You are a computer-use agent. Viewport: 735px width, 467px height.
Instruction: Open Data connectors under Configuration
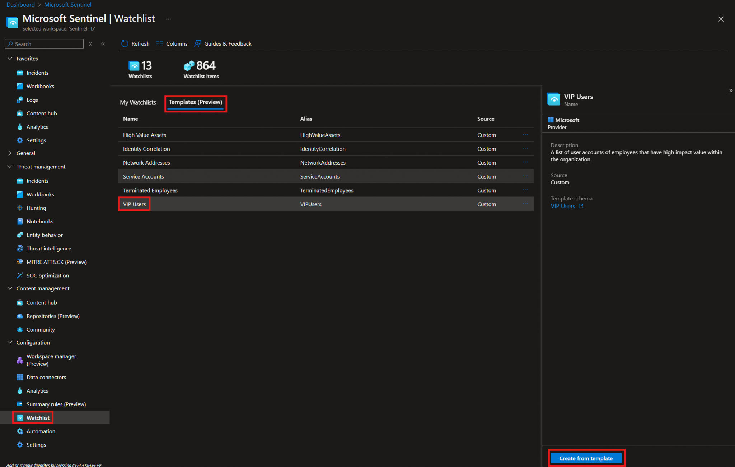46,377
